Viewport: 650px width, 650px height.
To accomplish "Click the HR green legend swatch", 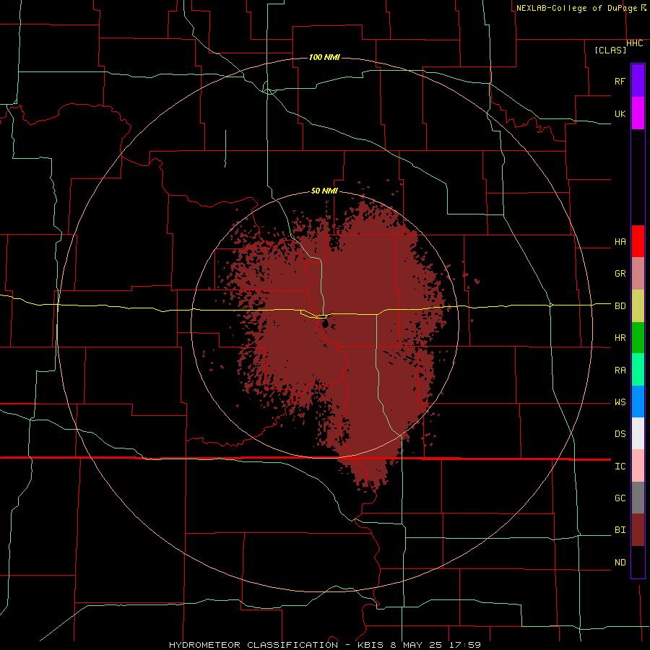I will point(638,338).
